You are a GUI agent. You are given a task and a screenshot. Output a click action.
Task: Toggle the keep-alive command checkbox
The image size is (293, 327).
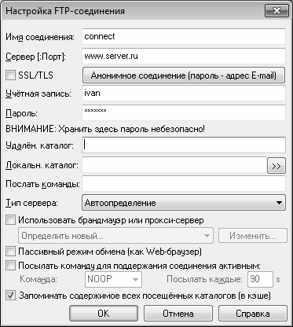[11, 266]
